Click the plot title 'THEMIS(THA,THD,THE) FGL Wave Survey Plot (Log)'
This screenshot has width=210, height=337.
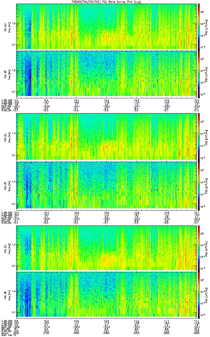click(107, 2)
